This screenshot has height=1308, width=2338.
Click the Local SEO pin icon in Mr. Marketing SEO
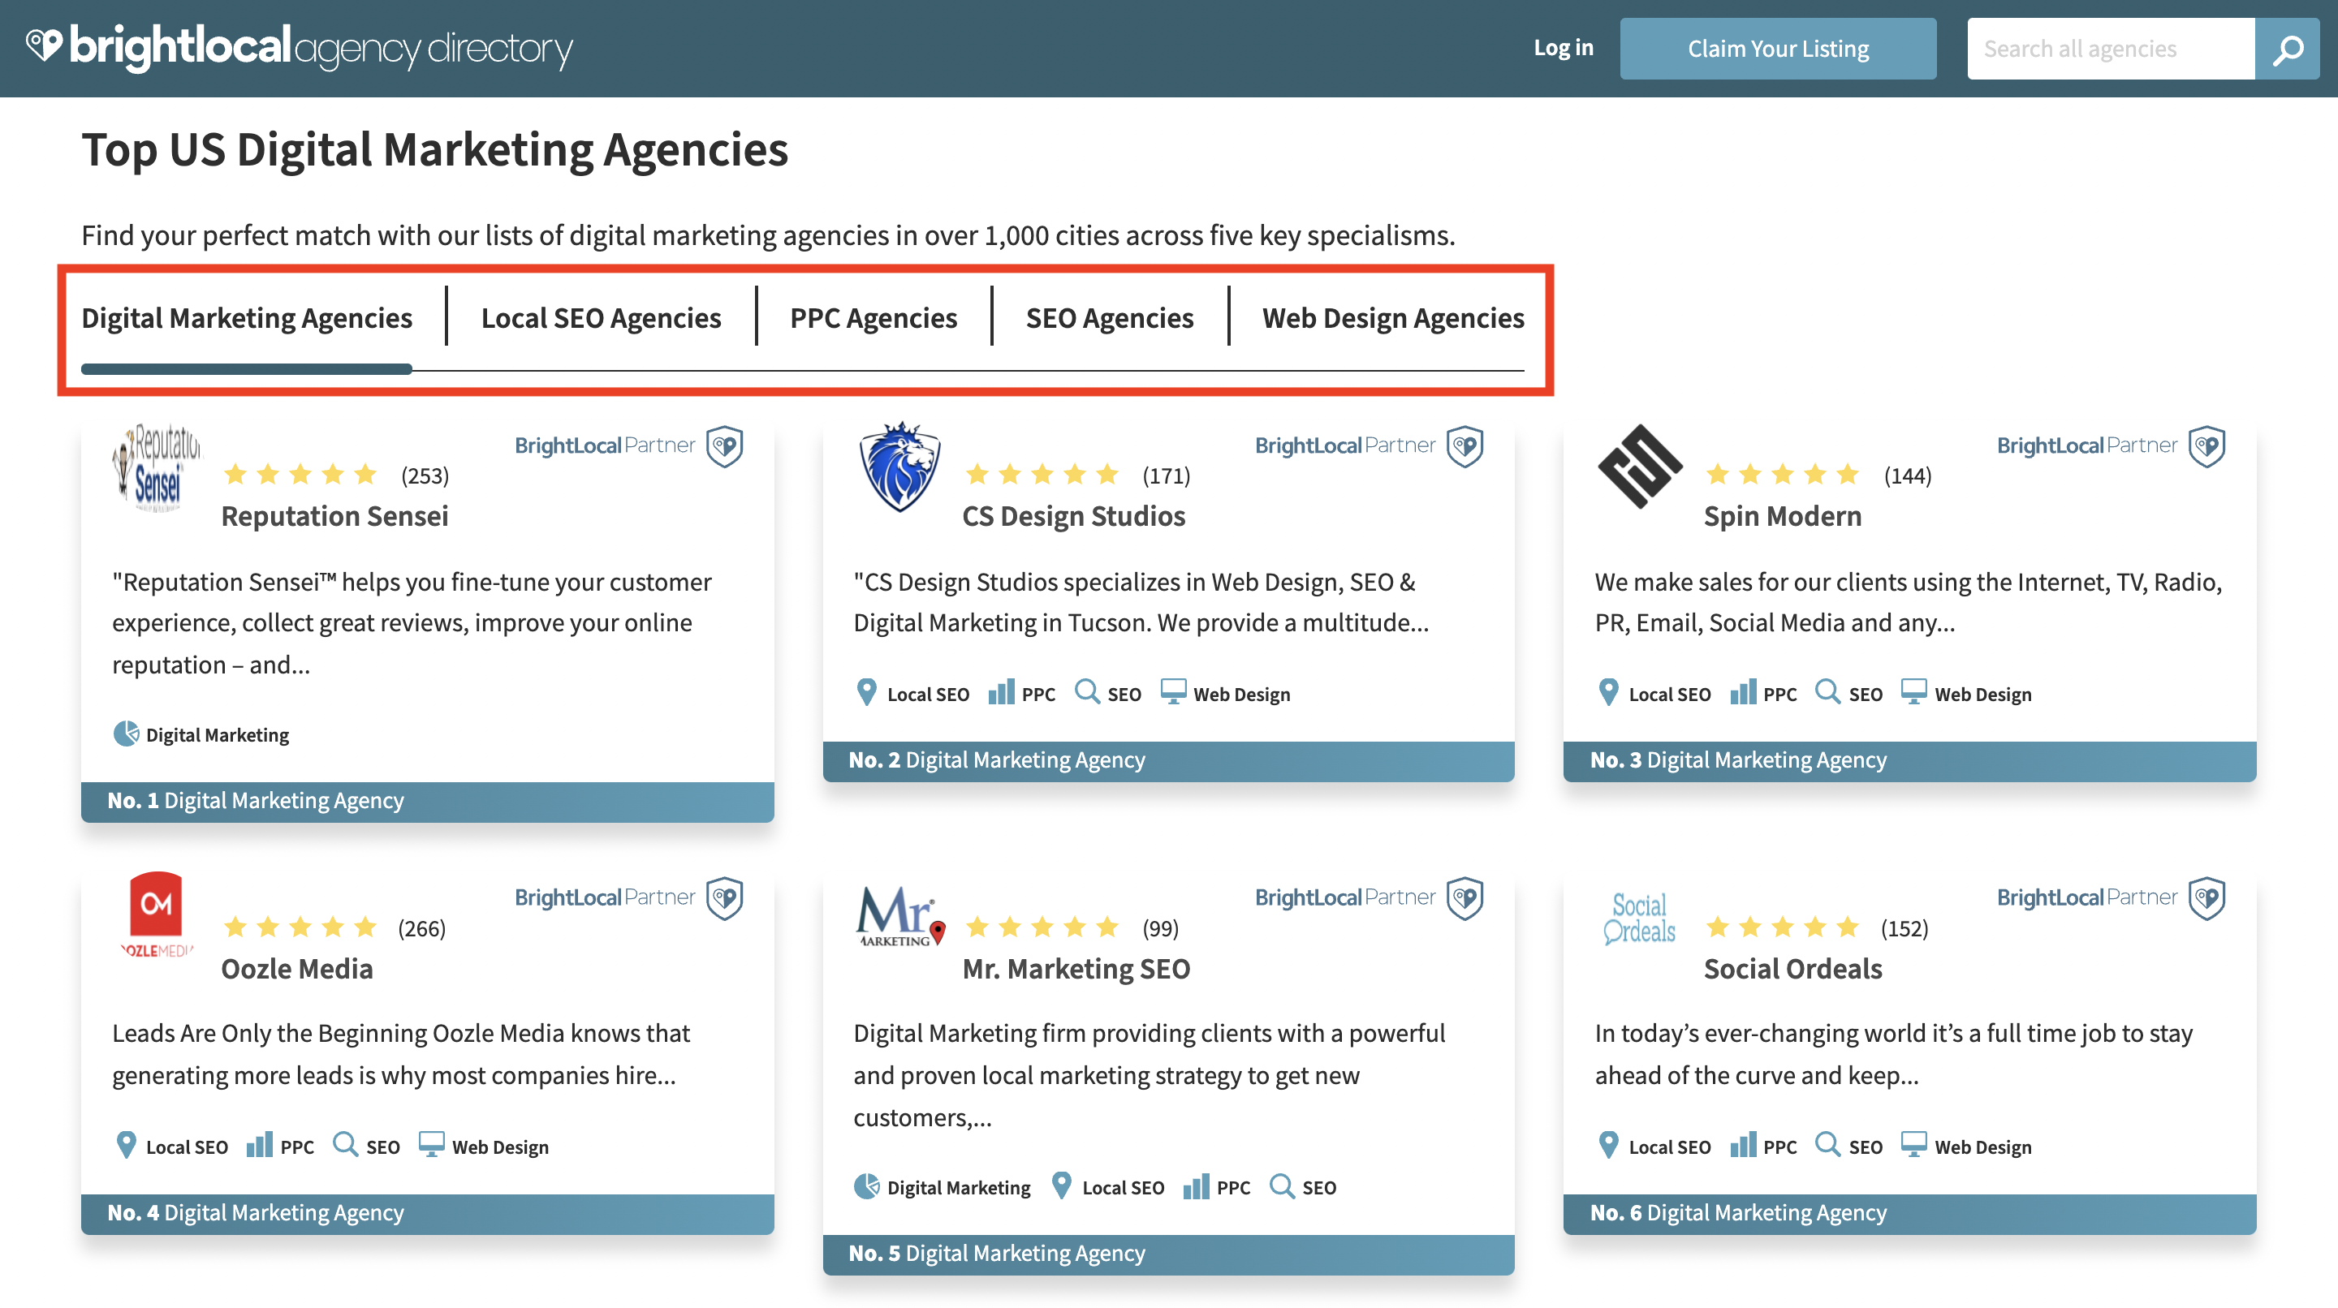pyautogui.click(x=1061, y=1186)
